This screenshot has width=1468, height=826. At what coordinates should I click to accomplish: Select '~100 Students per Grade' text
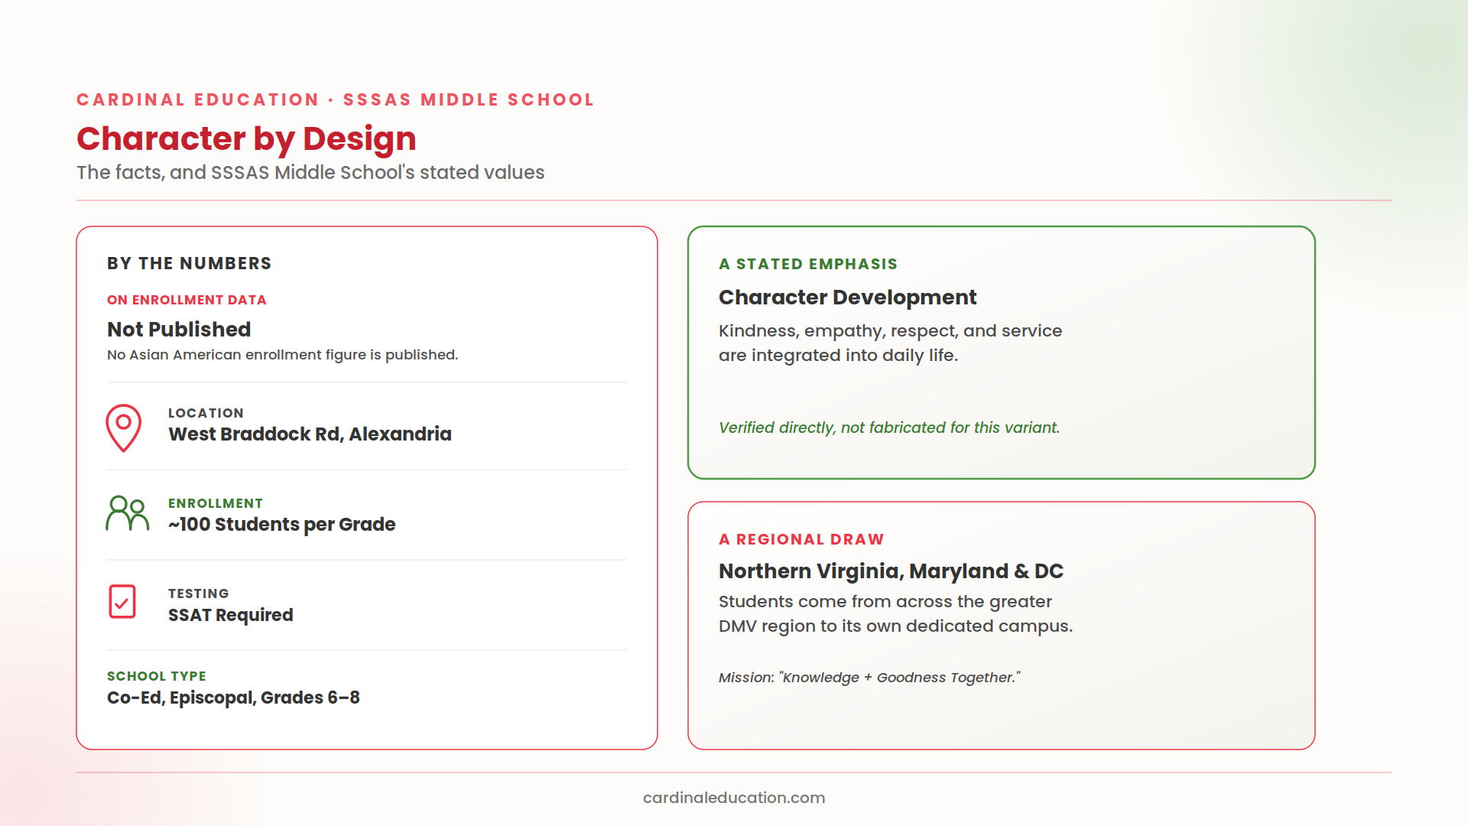[x=281, y=525]
